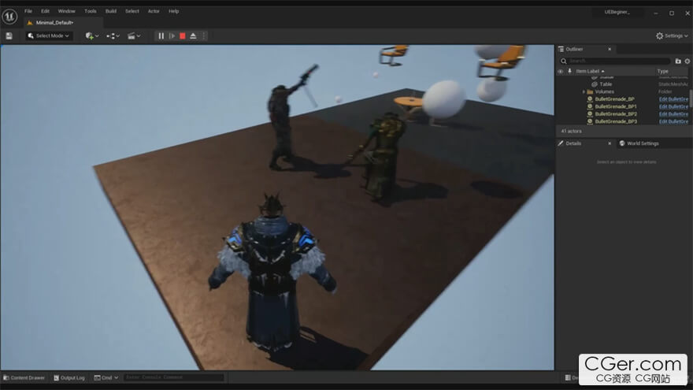Expand the Blueprints dropdown arrow
The image size is (693, 390).
click(117, 35)
